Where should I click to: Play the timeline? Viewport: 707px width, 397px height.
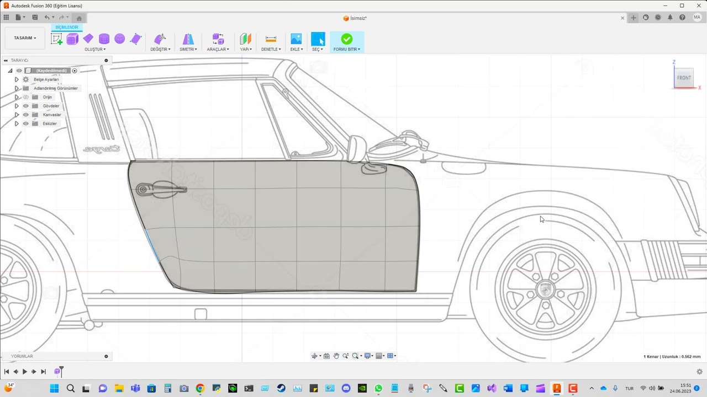[x=24, y=372]
